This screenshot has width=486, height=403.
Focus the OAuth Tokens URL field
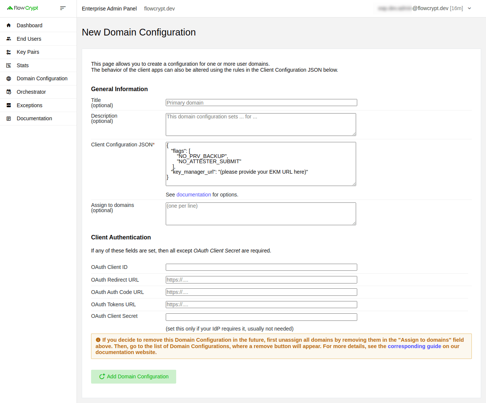[x=261, y=304]
